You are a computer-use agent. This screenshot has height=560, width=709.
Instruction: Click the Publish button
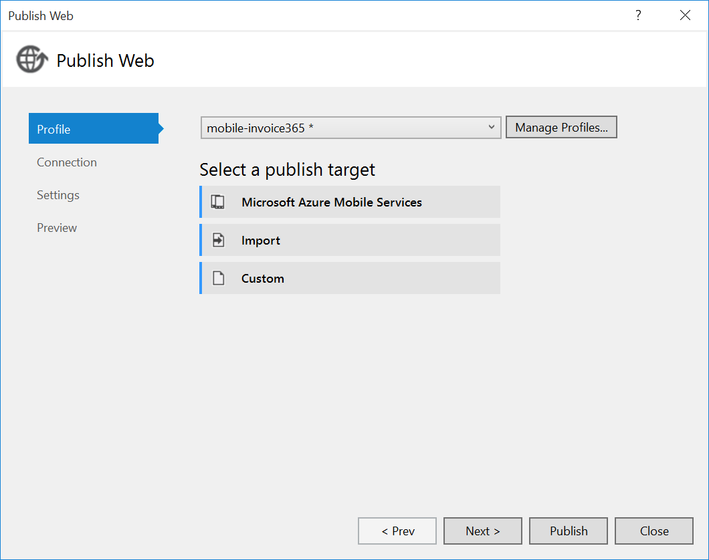[x=569, y=531]
